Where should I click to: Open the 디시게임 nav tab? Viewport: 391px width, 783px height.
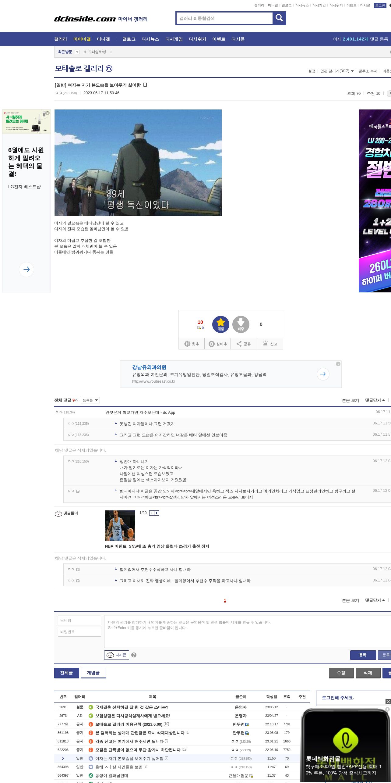pos(174,39)
